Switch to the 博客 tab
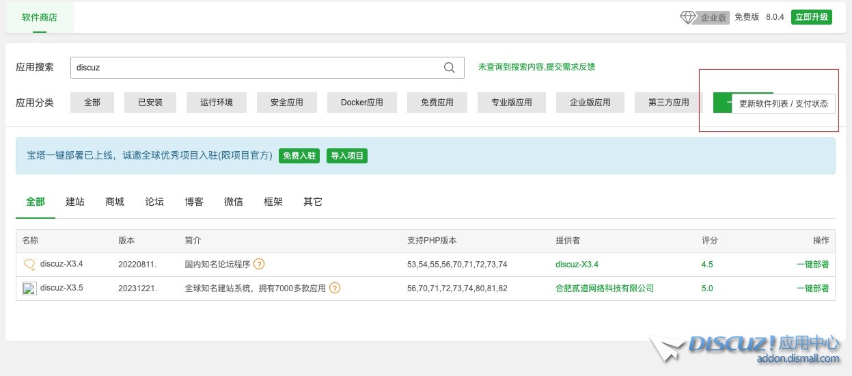Viewport: 852px width, 376px height. pyautogui.click(x=194, y=202)
